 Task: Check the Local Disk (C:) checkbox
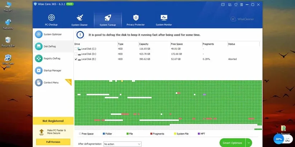76,49
